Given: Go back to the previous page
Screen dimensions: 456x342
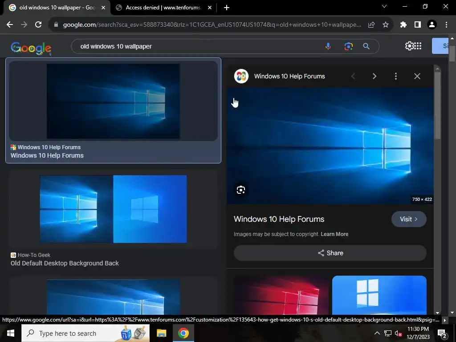Looking at the screenshot, I should click(x=10, y=25).
